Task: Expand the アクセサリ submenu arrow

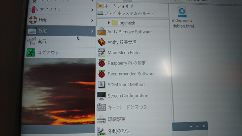Action: 92,10
